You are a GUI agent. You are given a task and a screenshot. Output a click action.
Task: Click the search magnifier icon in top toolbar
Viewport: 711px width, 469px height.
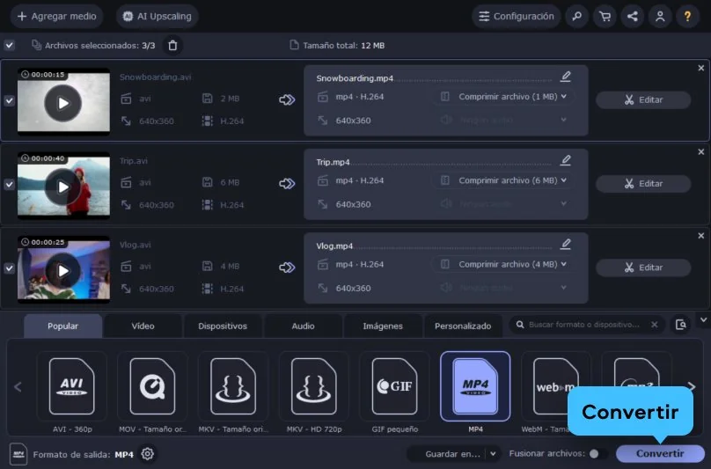576,16
